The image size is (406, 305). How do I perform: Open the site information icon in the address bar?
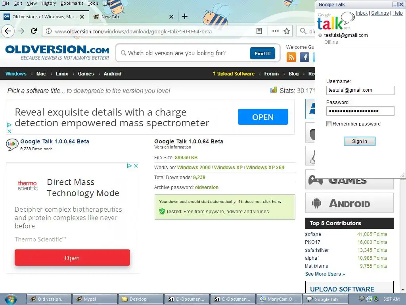click(x=49, y=31)
